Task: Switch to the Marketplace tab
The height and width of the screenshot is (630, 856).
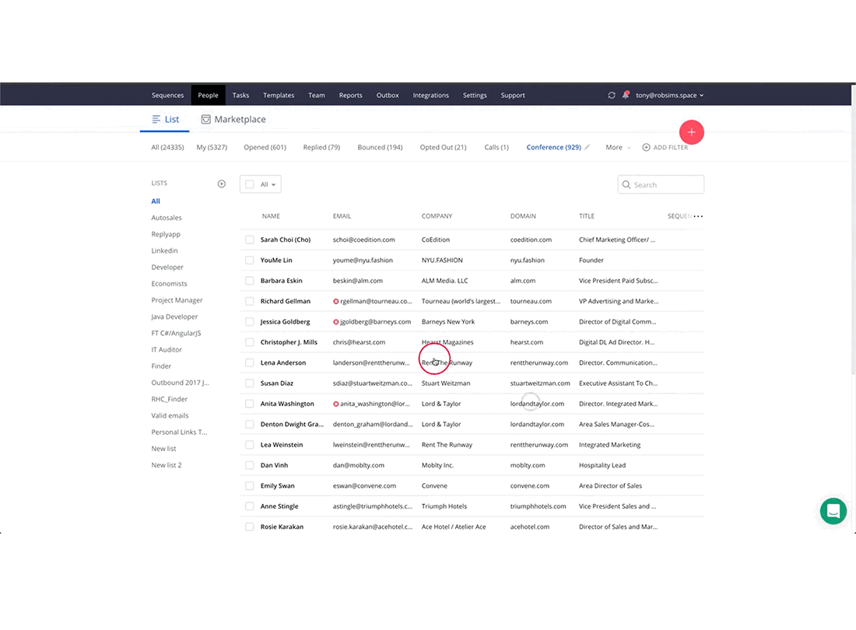Action: pyautogui.click(x=233, y=120)
